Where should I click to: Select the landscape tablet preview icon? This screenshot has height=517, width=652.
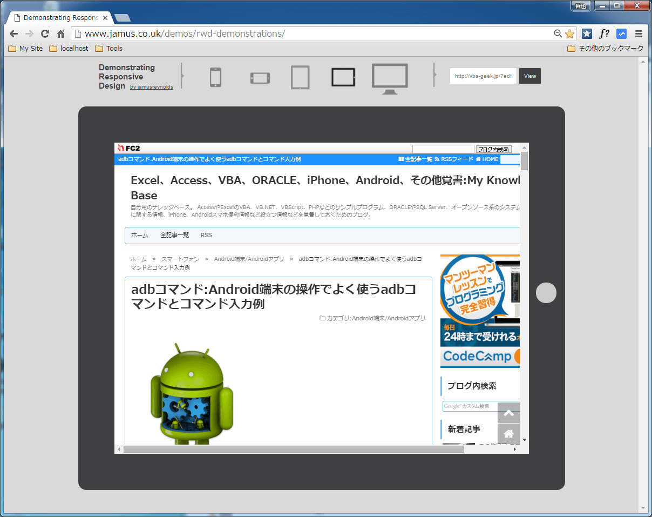pyautogui.click(x=343, y=77)
